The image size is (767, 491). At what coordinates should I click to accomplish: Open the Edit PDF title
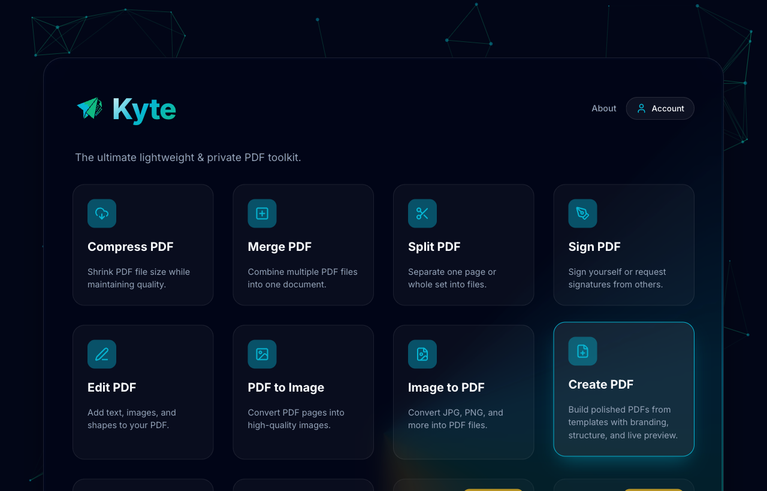coord(112,387)
